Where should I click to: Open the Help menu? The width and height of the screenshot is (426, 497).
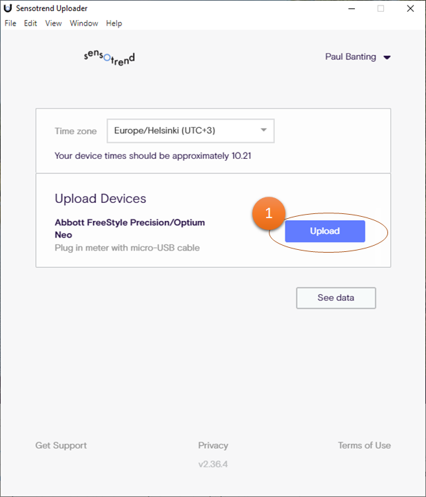coord(114,23)
